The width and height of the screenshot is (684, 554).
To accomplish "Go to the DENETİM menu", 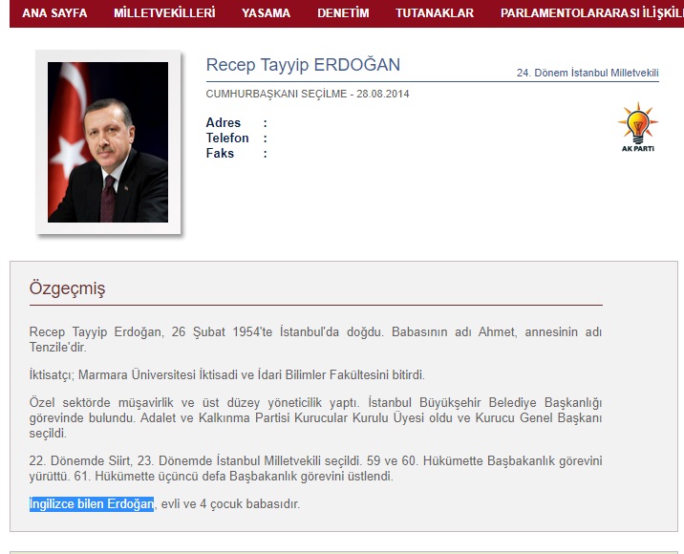I will [343, 13].
